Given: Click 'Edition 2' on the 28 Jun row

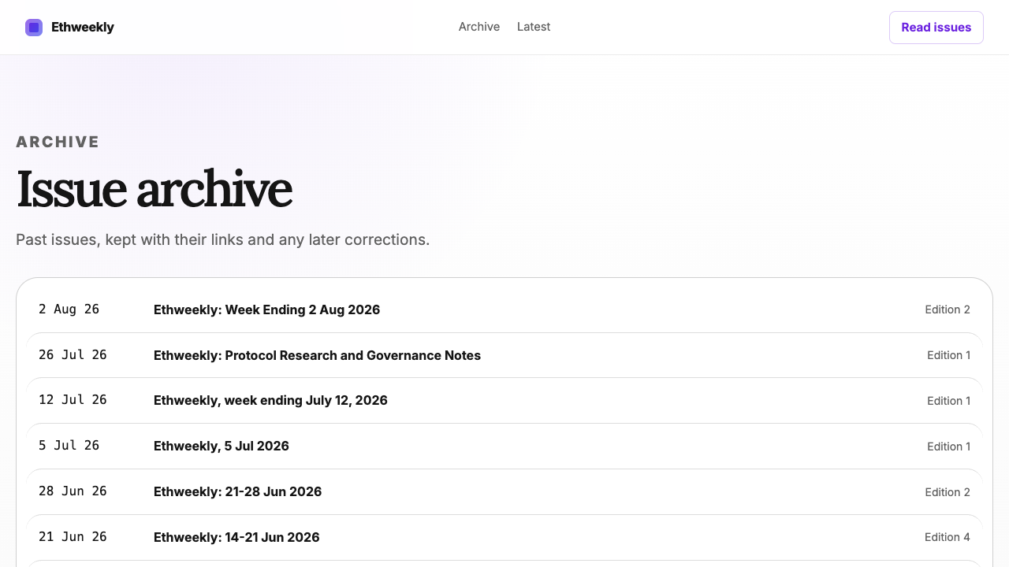Looking at the screenshot, I should 948,492.
